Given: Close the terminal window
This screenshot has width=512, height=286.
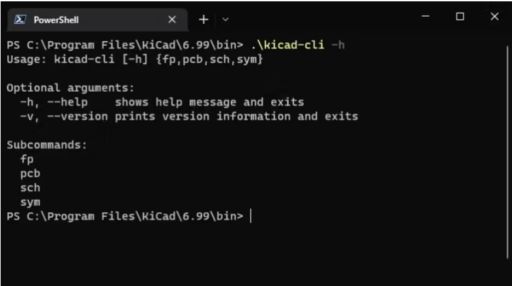Looking at the screenshot, I should click(494, 16).
